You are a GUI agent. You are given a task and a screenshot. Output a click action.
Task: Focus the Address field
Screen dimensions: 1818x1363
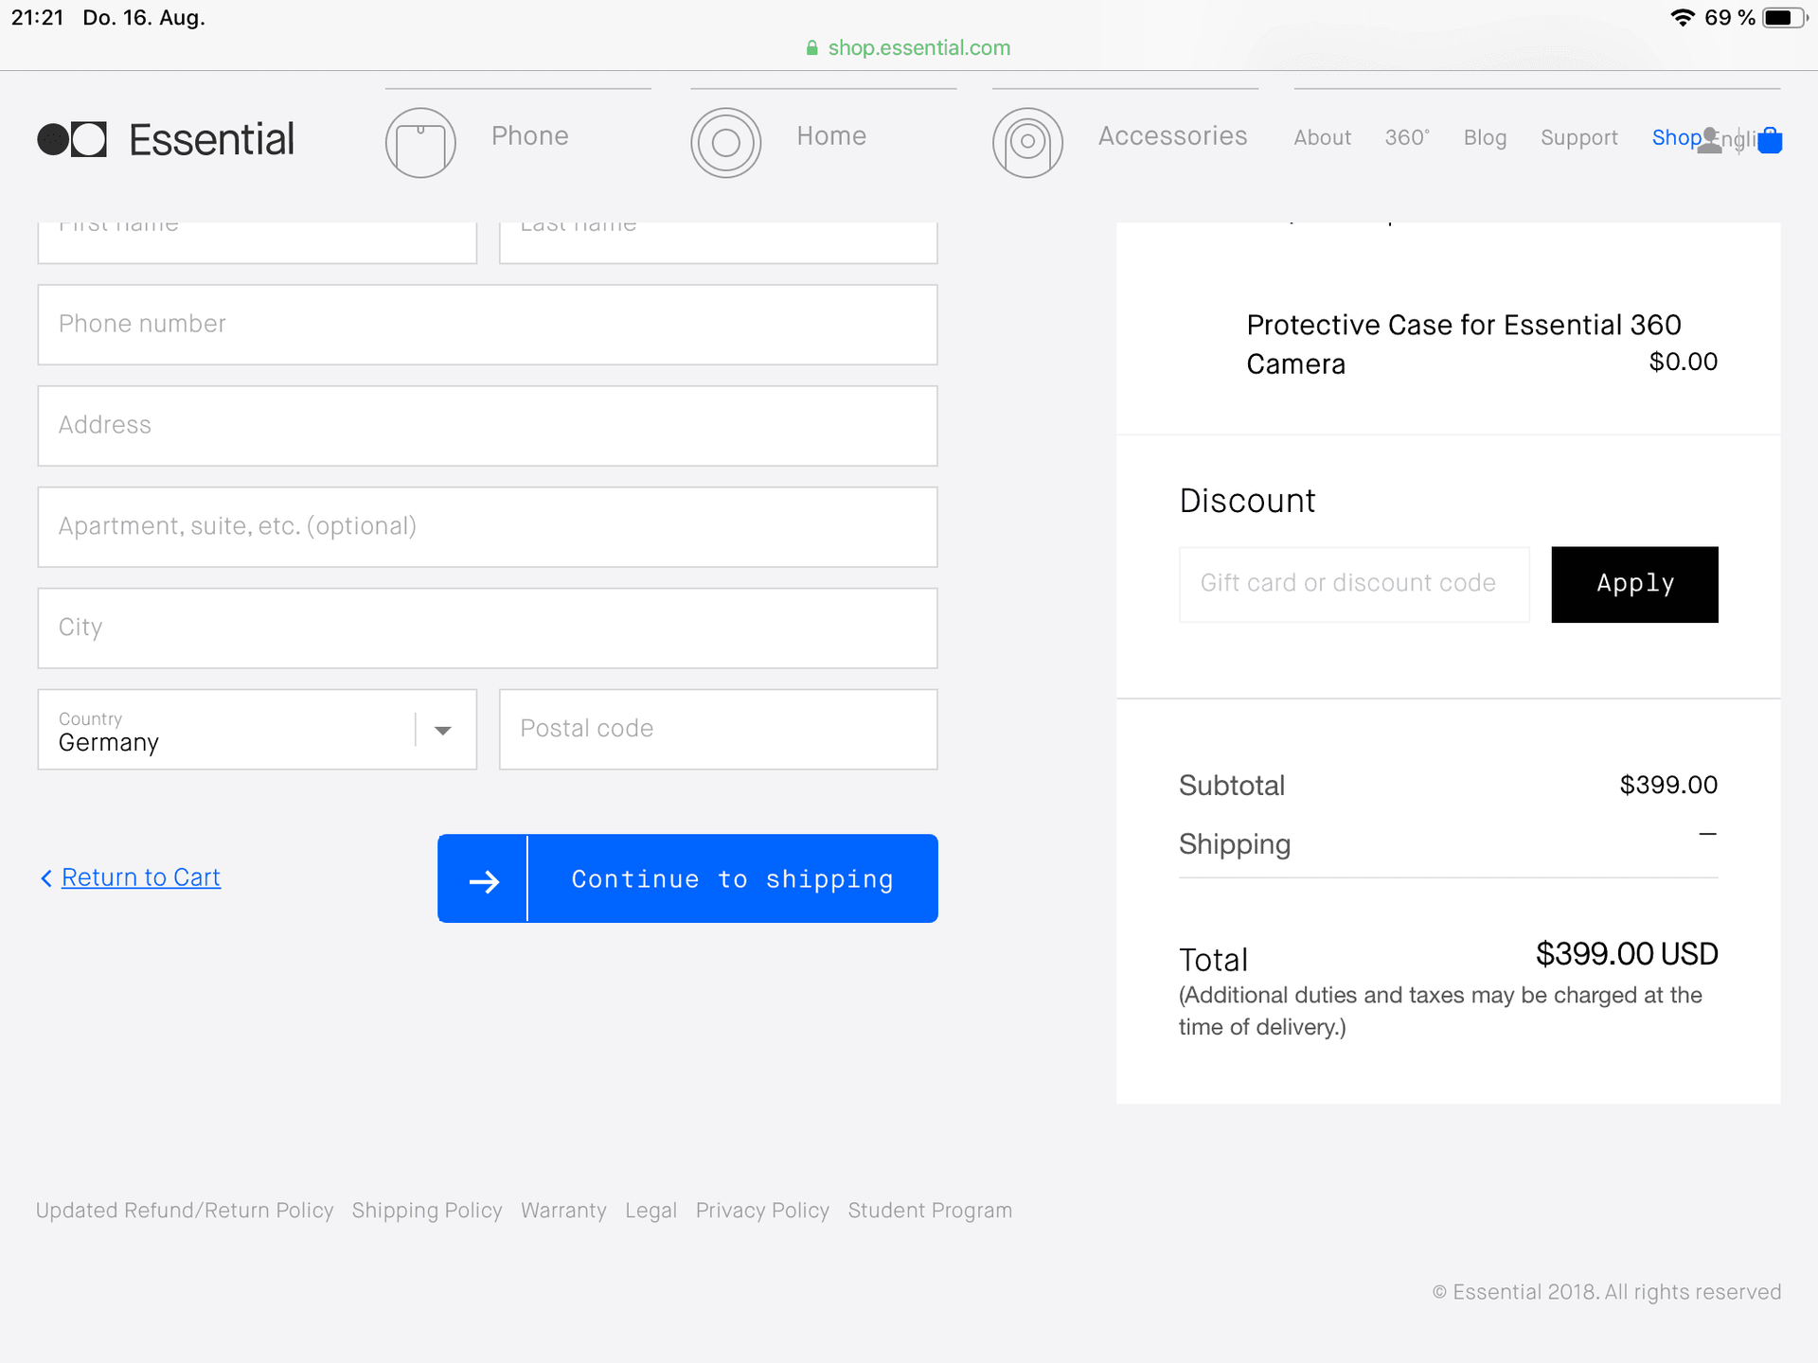pos(488,426)
